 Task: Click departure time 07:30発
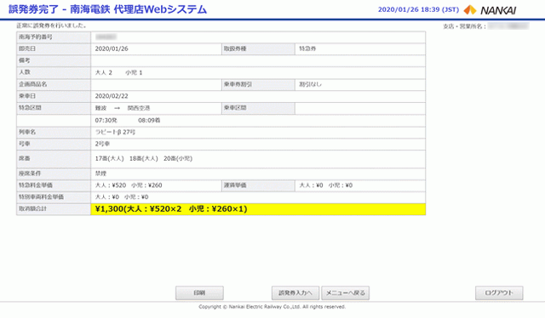(x=106, y=121)
